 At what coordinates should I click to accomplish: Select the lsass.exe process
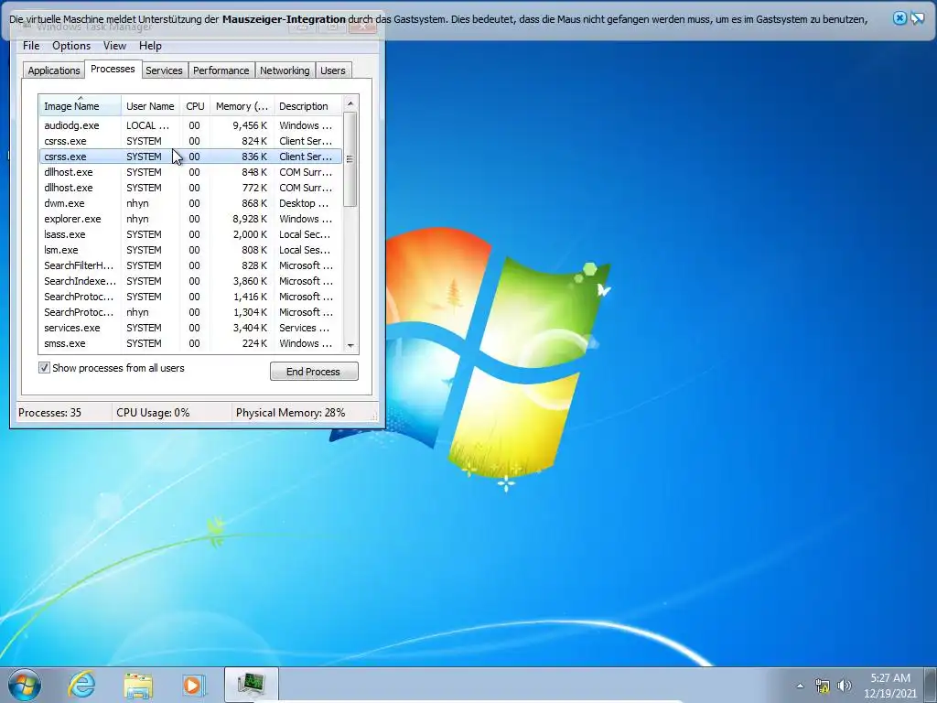coord(190,234)
